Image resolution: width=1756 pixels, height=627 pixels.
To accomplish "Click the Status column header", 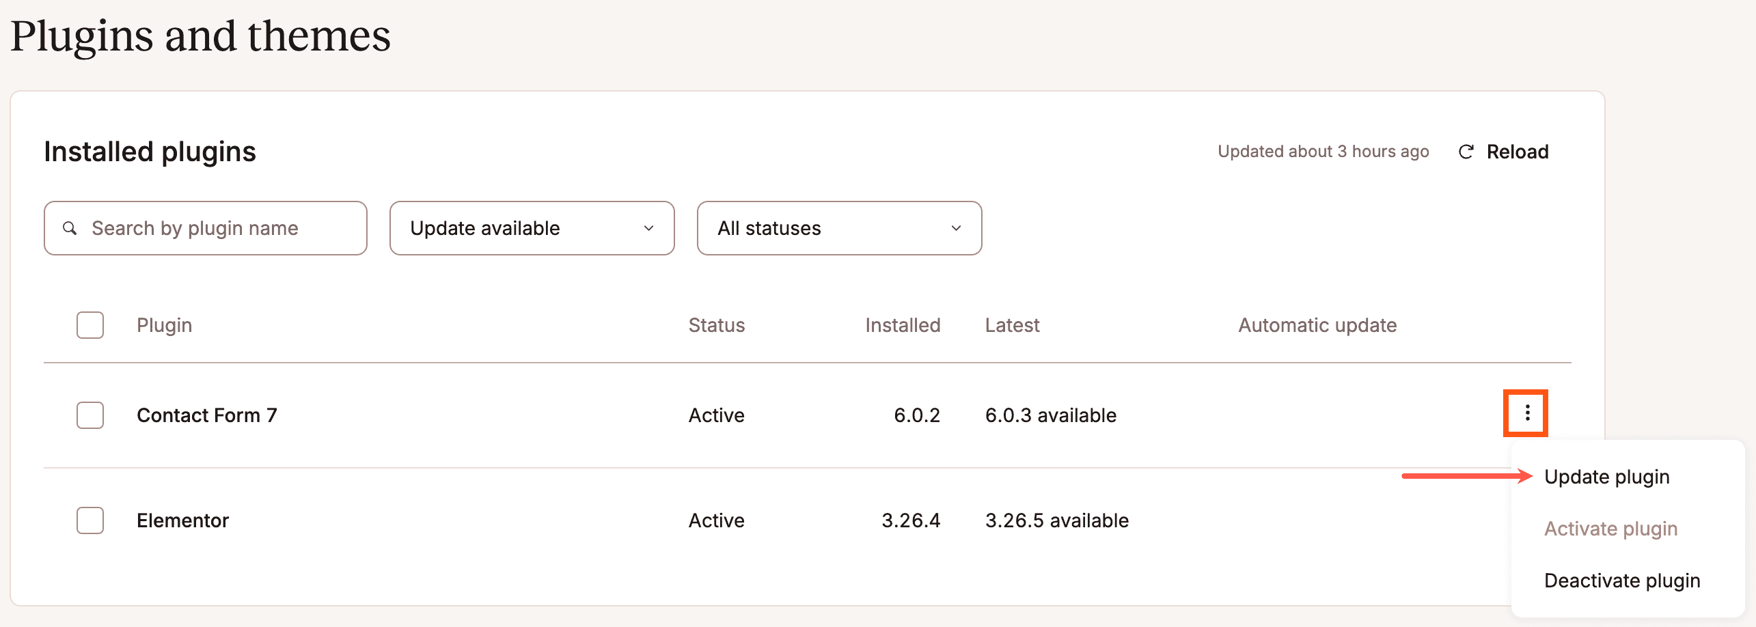I will point(716,325).
